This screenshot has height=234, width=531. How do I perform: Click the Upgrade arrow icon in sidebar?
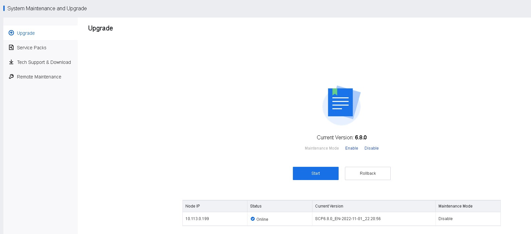(11, 33)
